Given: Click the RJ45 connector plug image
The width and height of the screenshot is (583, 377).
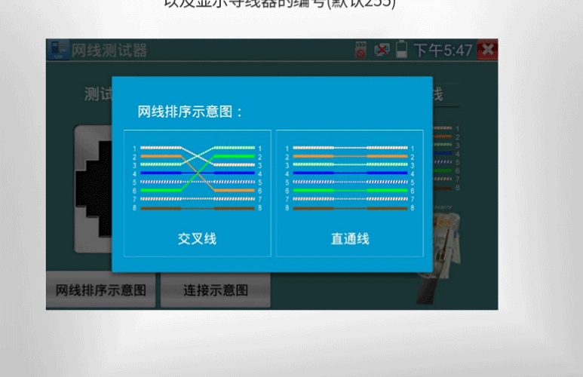Looking at the screenshot, I should coord(445,249).
